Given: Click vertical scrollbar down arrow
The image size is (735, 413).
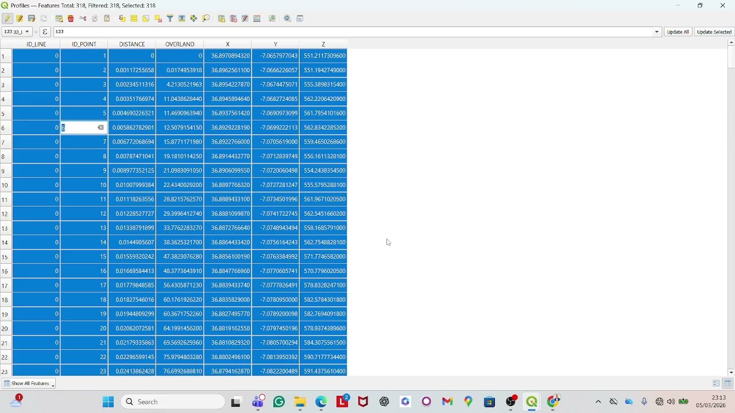Looking at the screenshot, I should point(731,372).
